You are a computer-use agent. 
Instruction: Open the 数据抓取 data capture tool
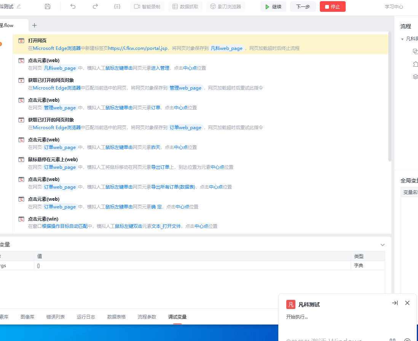(x=185, y=7)
